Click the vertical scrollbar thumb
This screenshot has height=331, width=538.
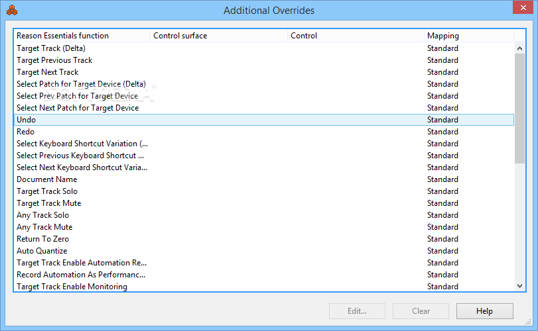click(519, 109)
